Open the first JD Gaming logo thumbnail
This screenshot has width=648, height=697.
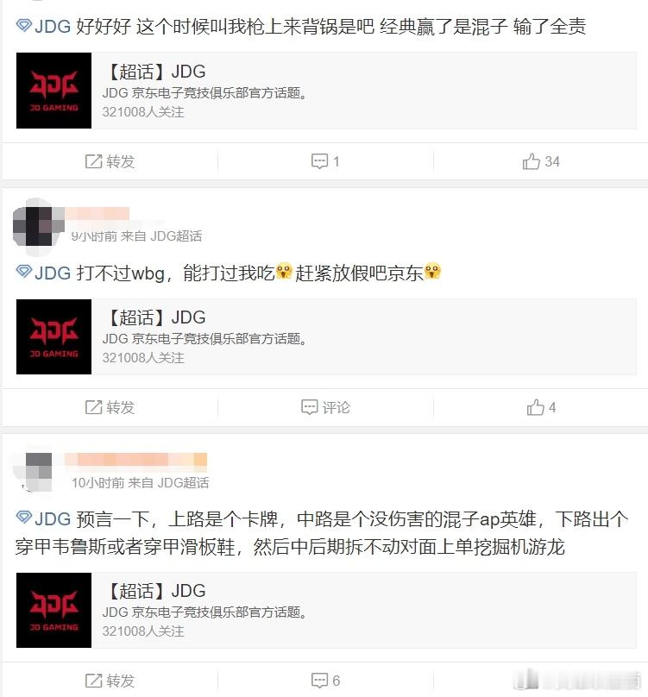click(53, 91)
